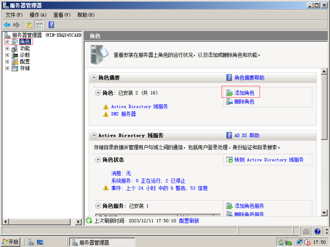Screen dimensions: 330x247
Task: Click the 添加角色 icon
Action: pyautogui.click(x=229, y=93)
